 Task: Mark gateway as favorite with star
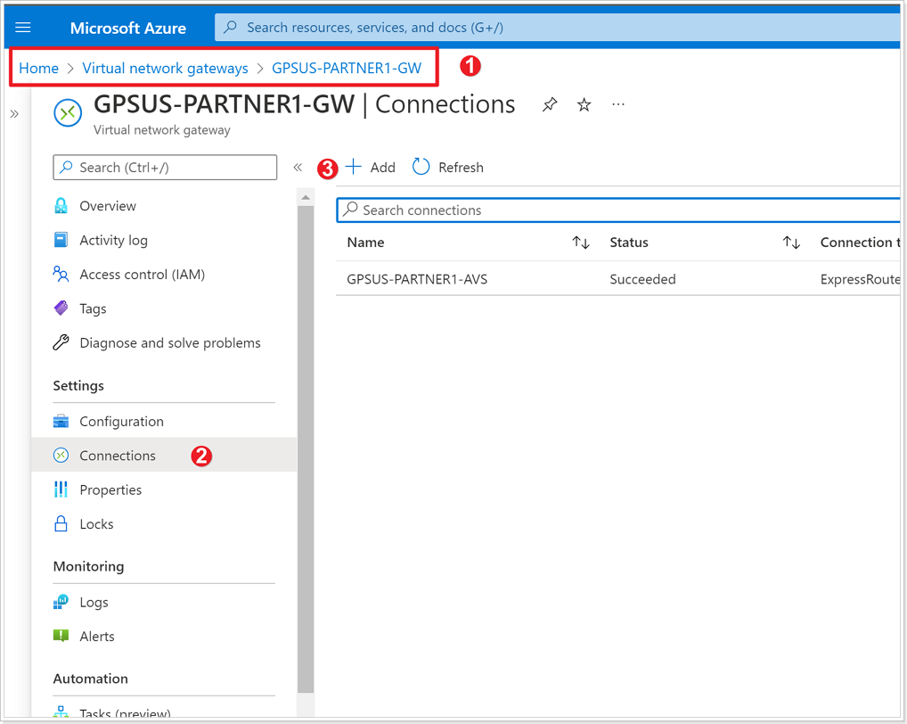pos(584,104)
